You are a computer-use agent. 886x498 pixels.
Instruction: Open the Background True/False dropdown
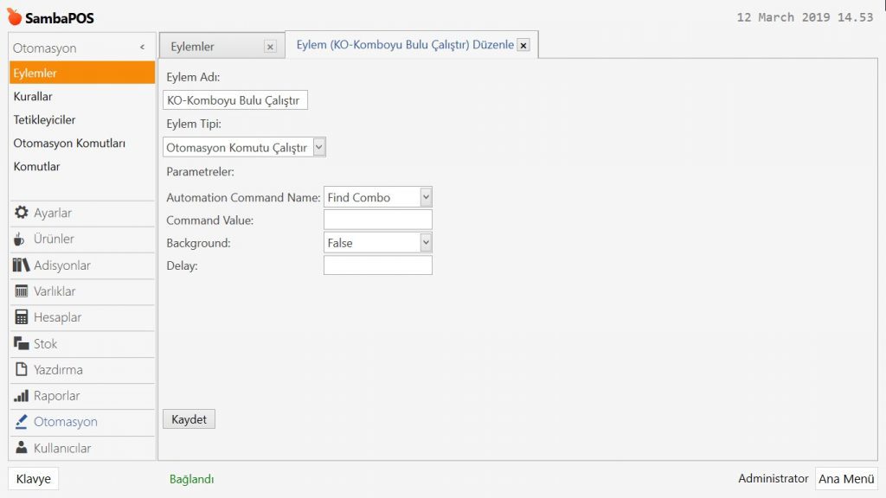click(x=425, y=243)
